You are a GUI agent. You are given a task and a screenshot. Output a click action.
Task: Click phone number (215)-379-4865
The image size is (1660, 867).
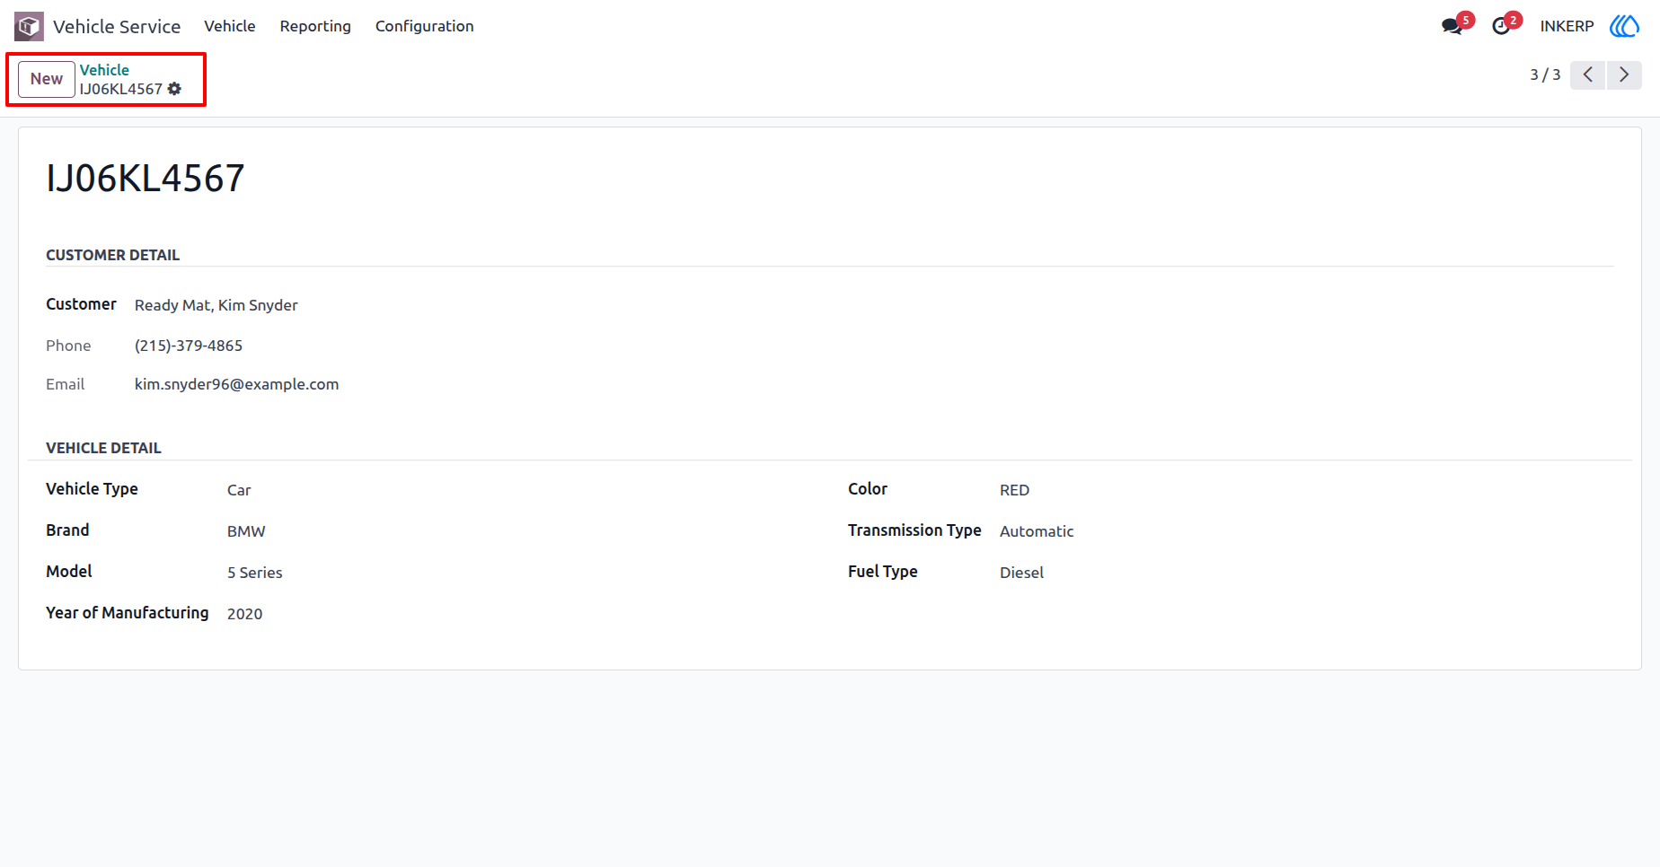189,346
